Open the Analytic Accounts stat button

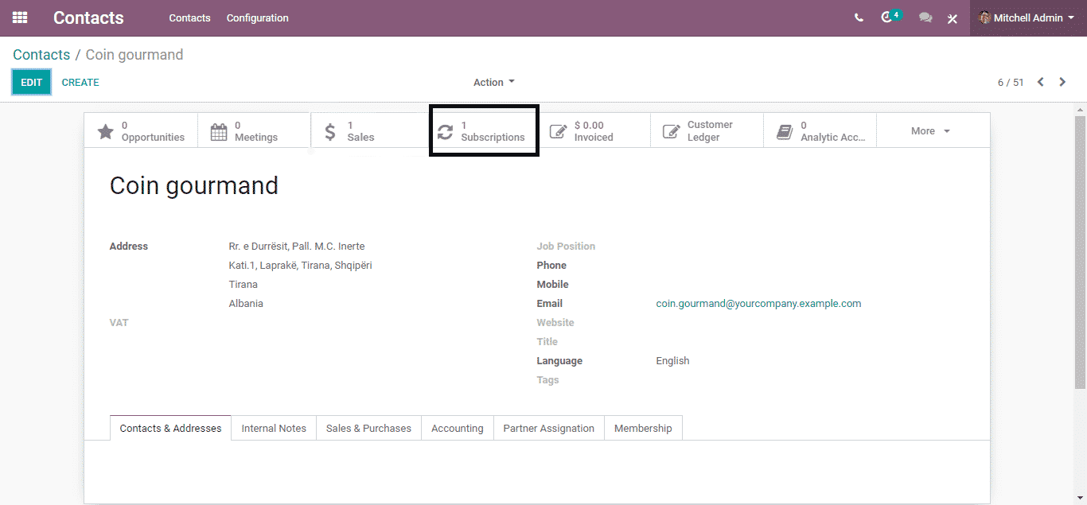(820, 131)
